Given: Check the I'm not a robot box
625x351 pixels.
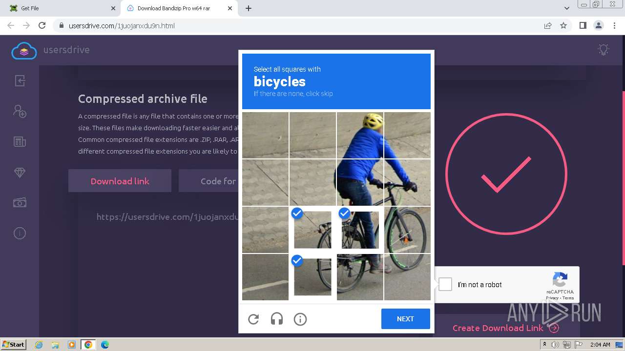Looking at the screenshot, I should tap(445, 284).
